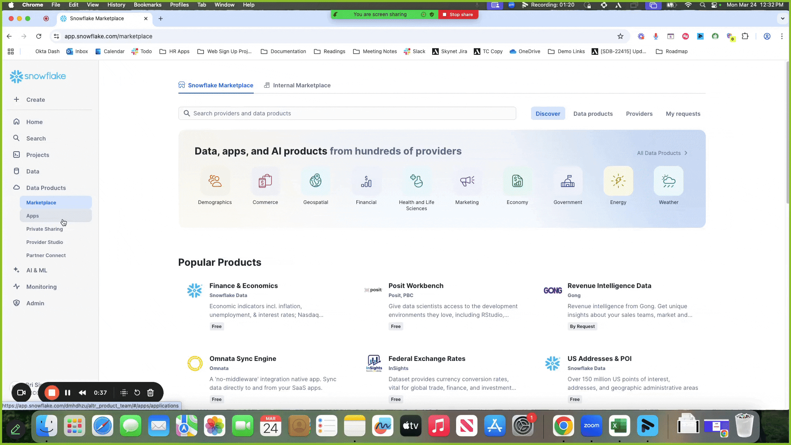Expand AI & ML sidebar section
791x445 pixels.
click(x=37, y=270)
